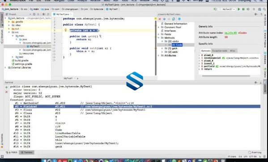This screenshot has height=162, width=268.
Task: Open jclasslib panel settings gear
Action: [x=256, y=14]
